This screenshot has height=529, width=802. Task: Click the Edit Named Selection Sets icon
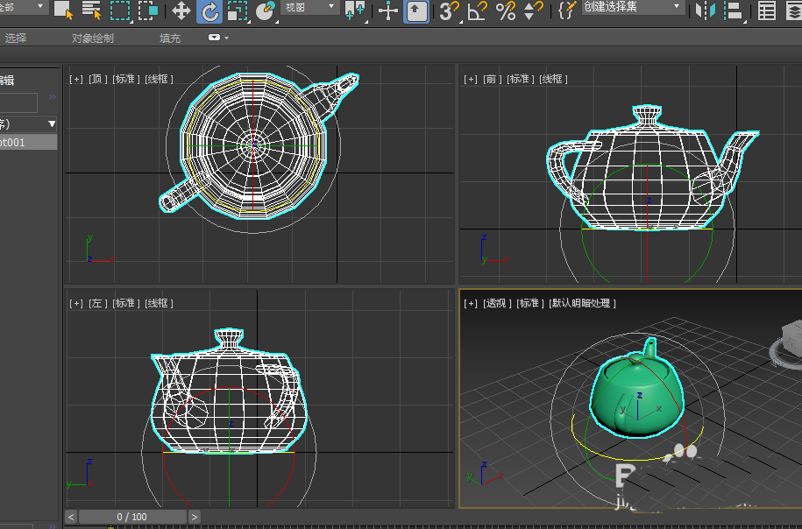pyautogui.click(x=567, y=11)
